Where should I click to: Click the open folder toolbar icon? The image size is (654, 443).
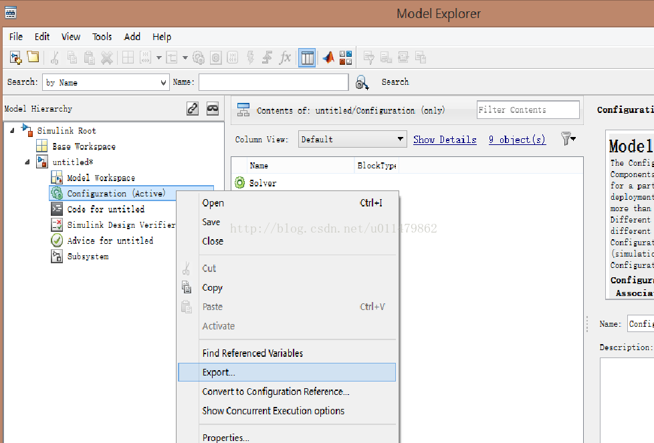pyautogui.click(x=33, y=57)
